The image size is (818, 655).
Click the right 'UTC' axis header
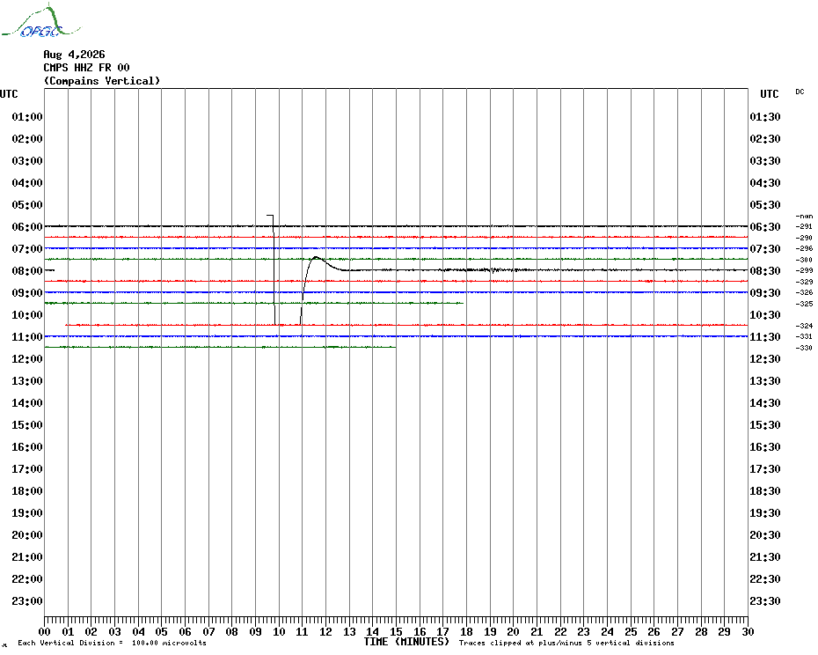point(769,94)
